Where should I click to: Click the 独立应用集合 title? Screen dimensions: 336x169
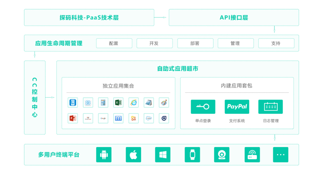click(118, 86)
